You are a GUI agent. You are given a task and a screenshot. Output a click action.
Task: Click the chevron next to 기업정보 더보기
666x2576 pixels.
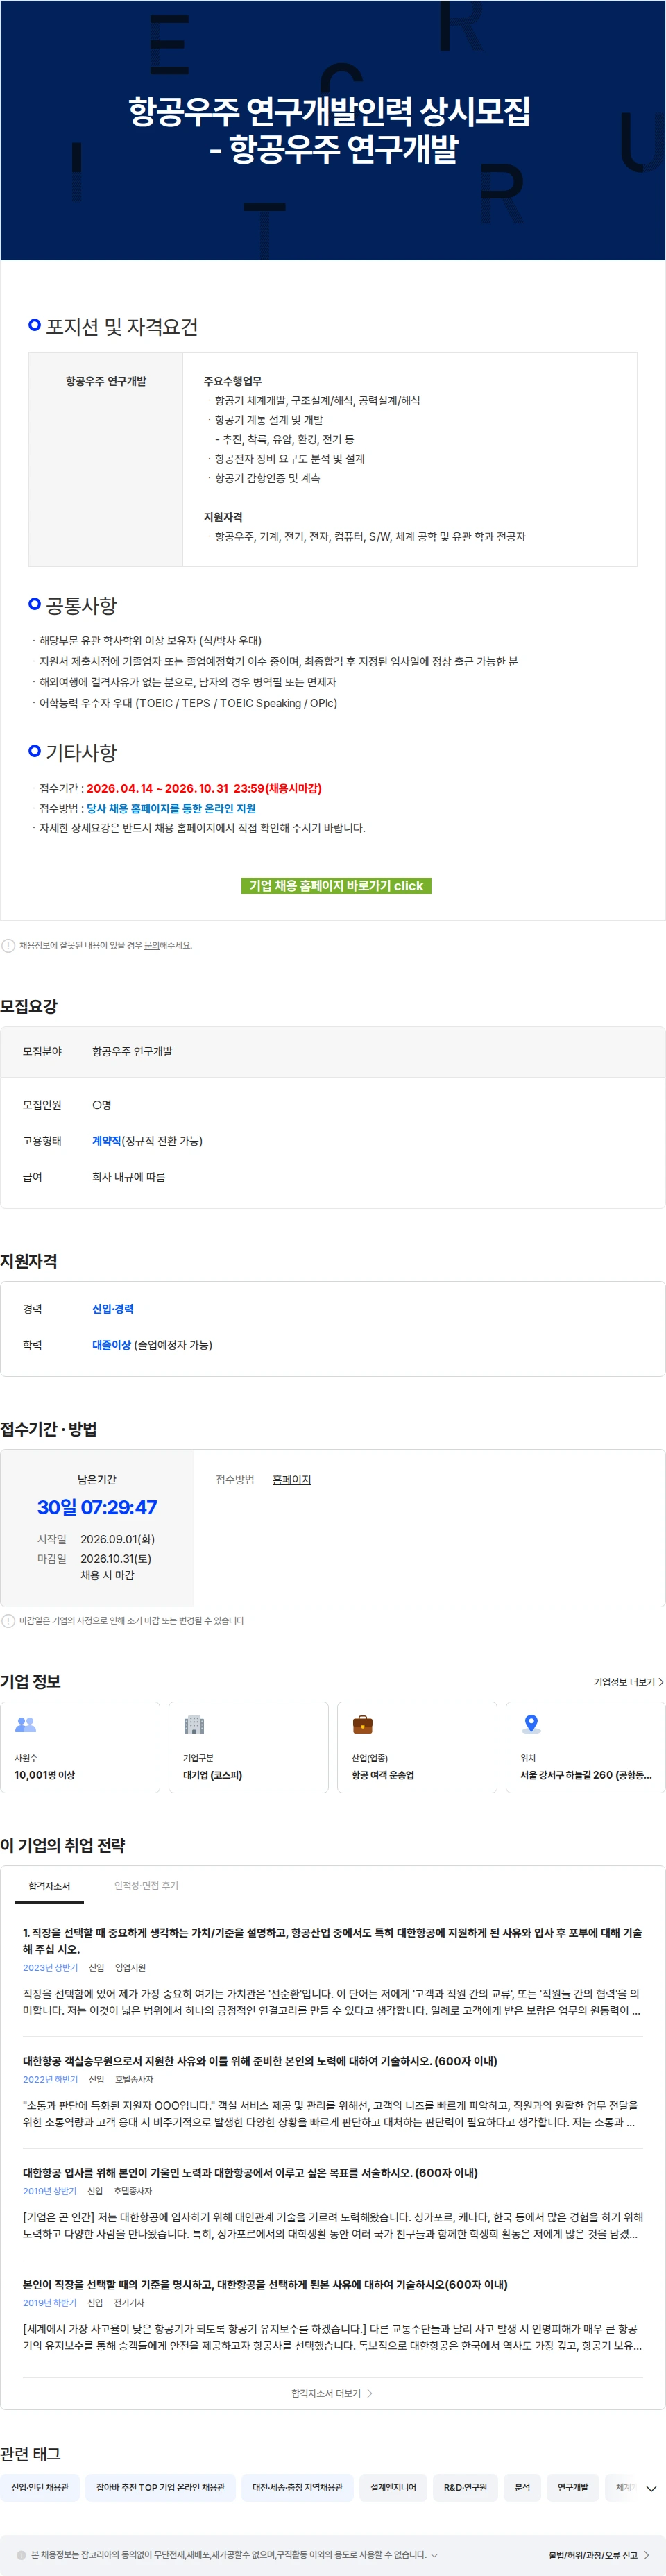pos(660,1682)
